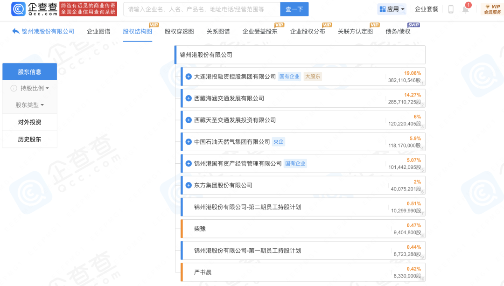Click the back arrow beside 锦州港股份有限公司
Viewport: 504px width, 286px height.
(x=15, y=31)
